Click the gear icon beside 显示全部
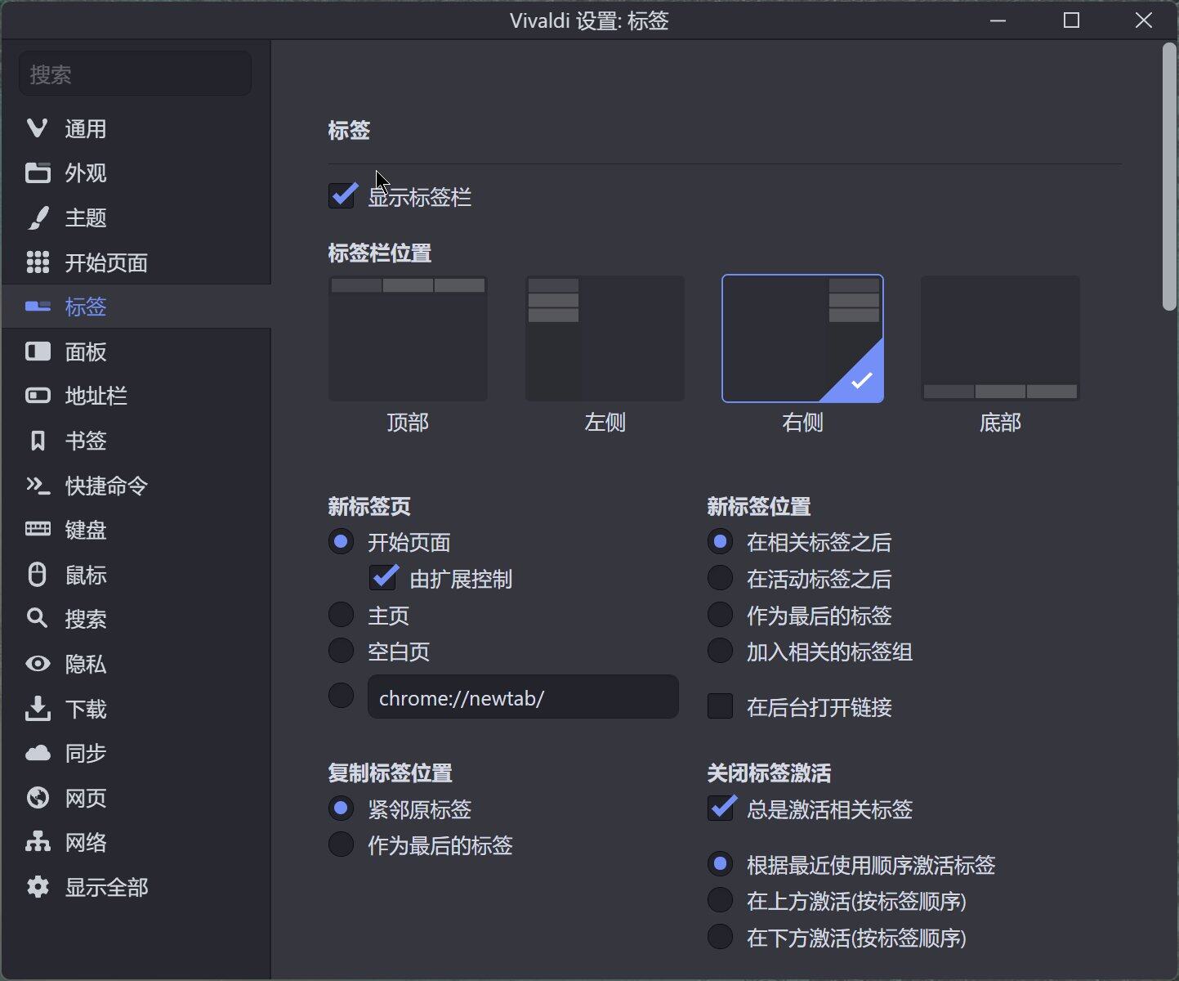This screenshot has height=981, width=1179. [38, 887]
